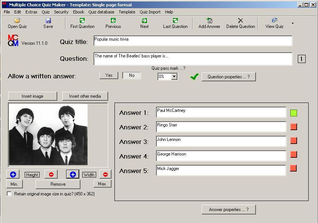Screen dimensions: 318x223
Task: Toggle red swatch for Answer 5
Action: [293, 168]
